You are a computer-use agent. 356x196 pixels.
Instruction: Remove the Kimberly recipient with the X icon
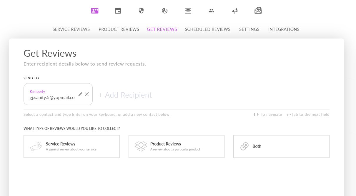click(x=87, y=94)
